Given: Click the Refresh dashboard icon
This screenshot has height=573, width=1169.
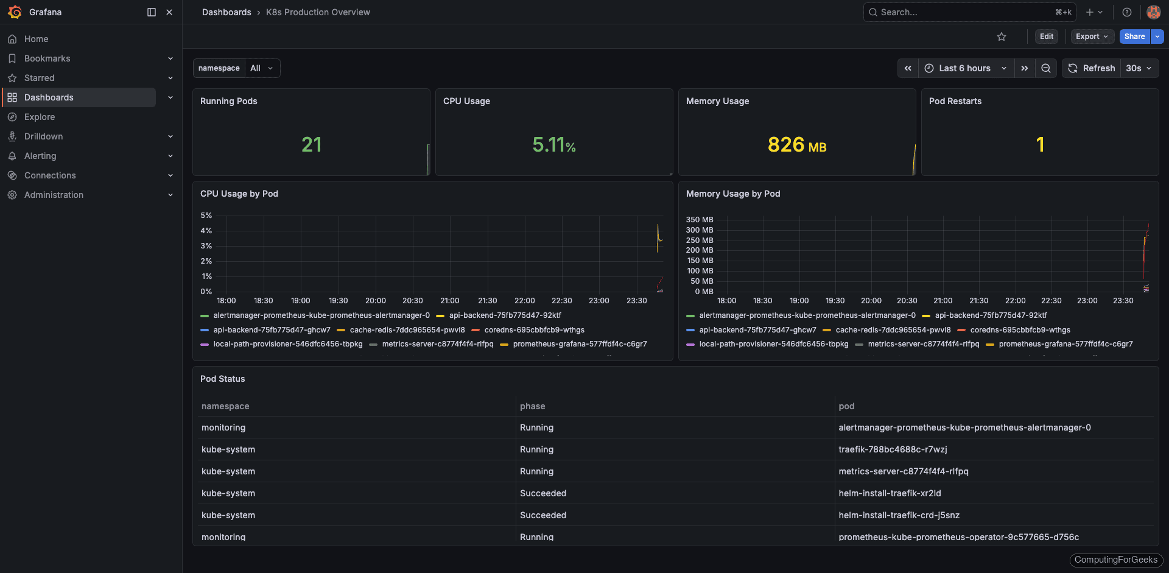Looking at the screenshot, I should pyautogui.click(x=1072, y=68).
